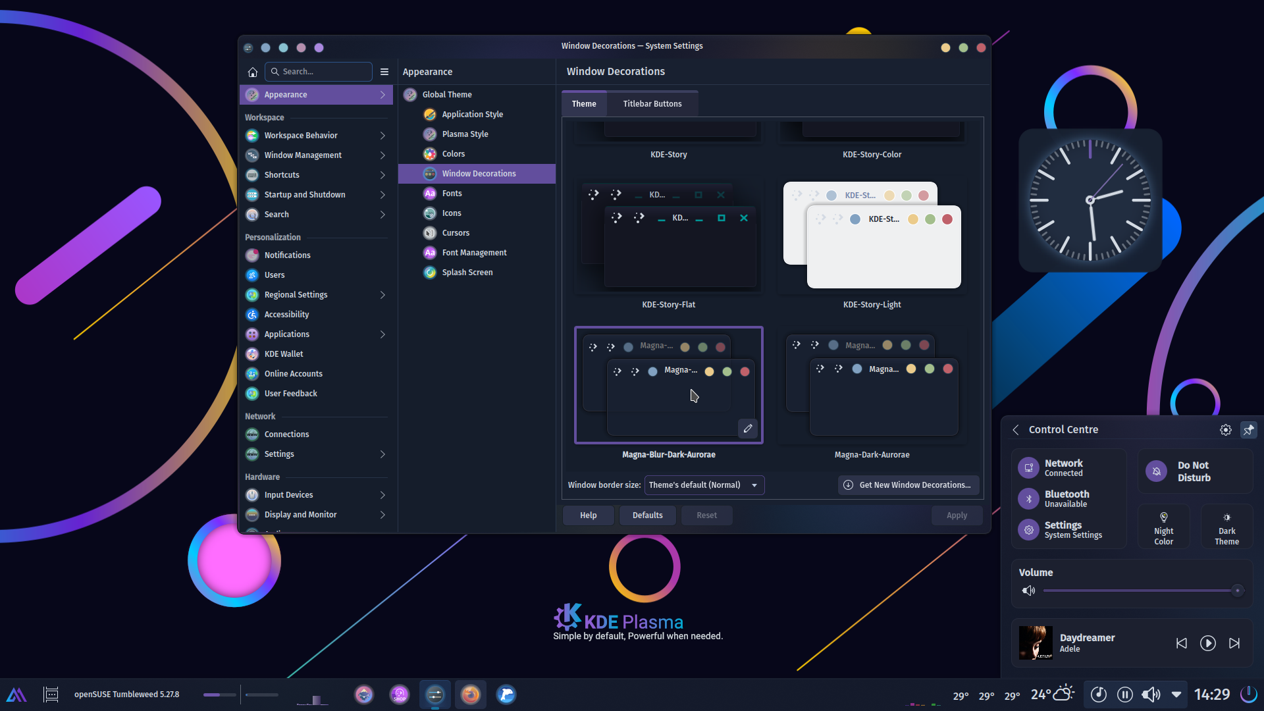Expand the Appearance category arrow
The image size is (1264, 711).
click(x=382, y=95)
